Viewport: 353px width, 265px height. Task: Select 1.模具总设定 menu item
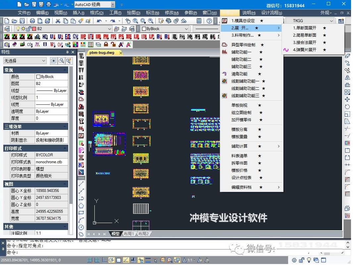coord(251,21)
